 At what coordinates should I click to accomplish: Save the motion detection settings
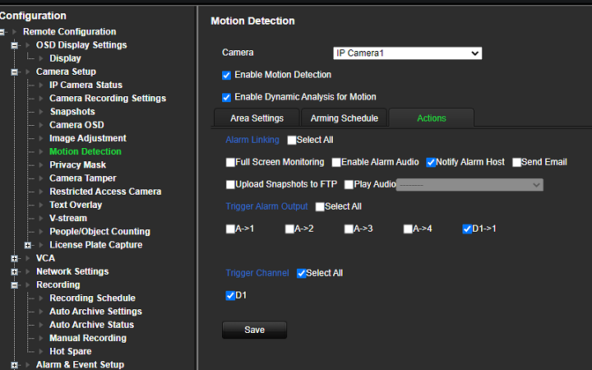pos(254,330)
